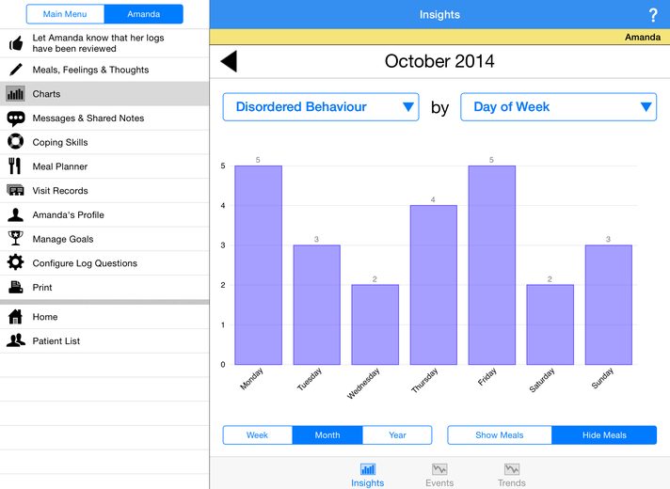Open Configure Log Questions
The height and width of the screenshot is (489, 670).
click(x=104, y=263)
